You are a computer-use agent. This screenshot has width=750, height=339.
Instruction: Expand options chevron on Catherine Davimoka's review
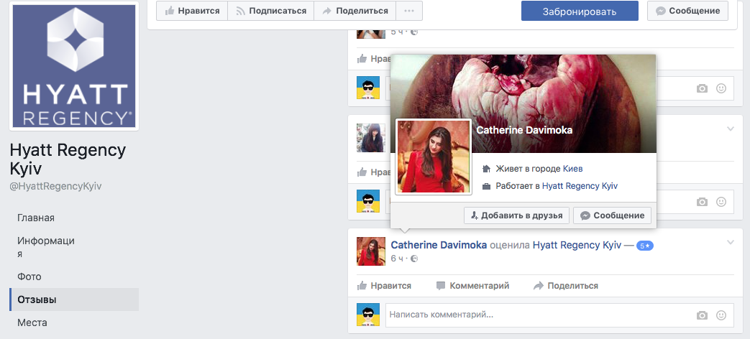(731, 241)
